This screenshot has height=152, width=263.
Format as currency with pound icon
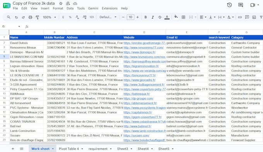pyautogui.click(x=63, y=17)
